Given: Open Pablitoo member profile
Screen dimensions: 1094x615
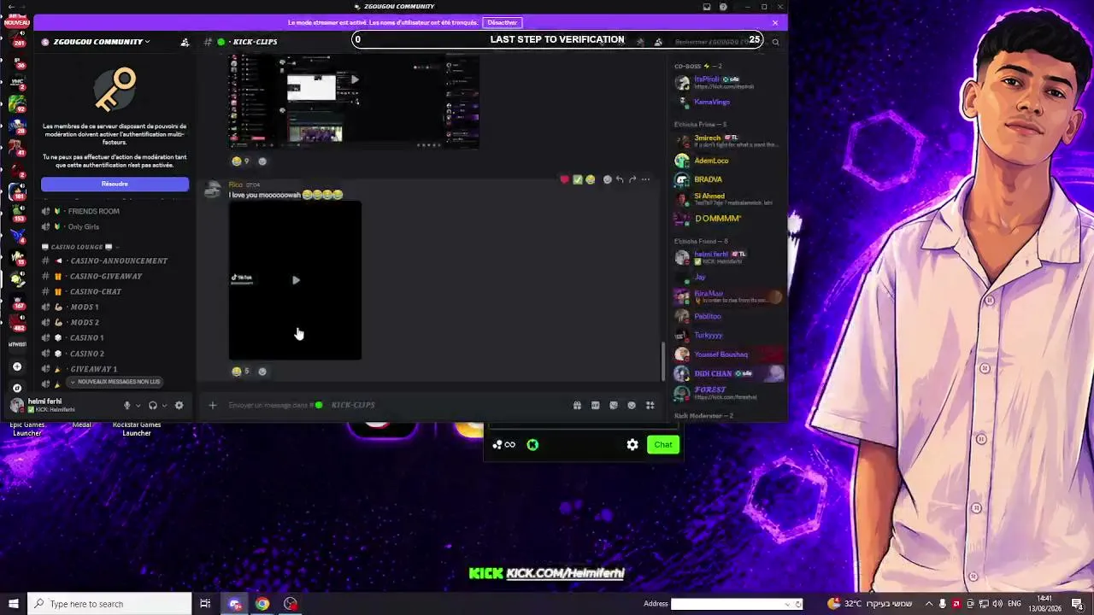Looking at the screenshot, I should [726, 316].
